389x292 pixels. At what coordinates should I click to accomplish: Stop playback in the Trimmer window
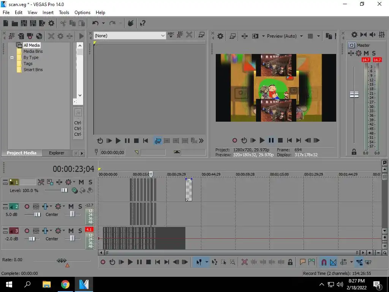(x=136, y=141)
